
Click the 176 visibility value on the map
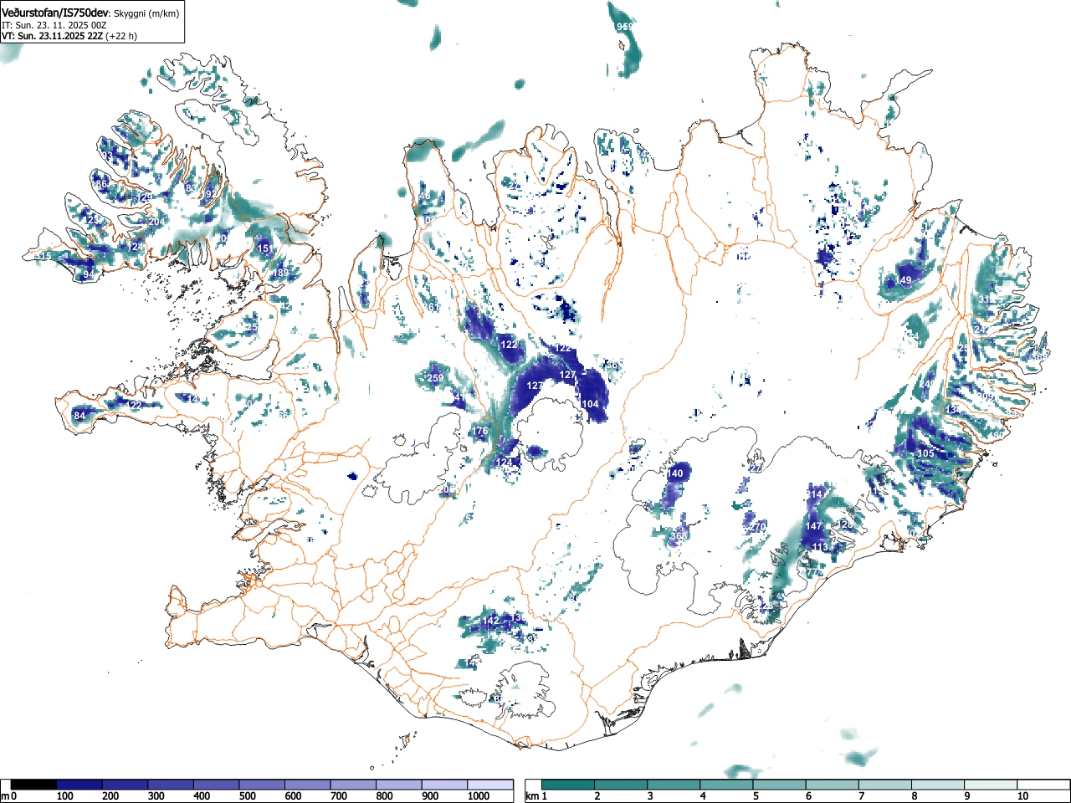pos(480,432)
